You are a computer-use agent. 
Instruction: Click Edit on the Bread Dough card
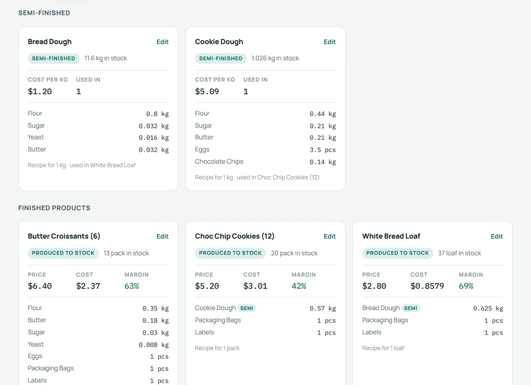click(163, 42)
